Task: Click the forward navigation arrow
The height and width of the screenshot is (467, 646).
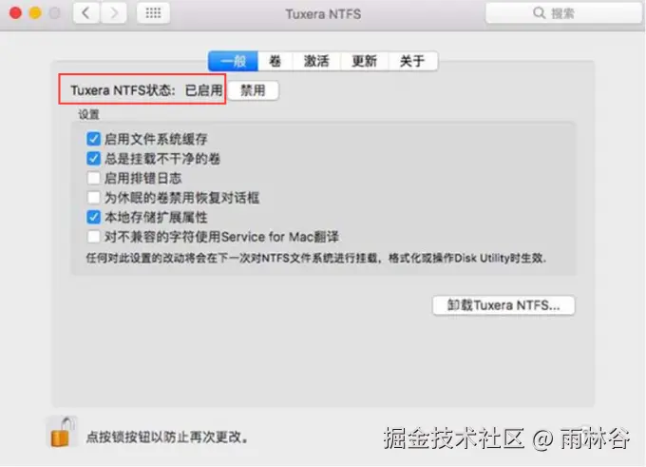Action: tap(113, 13)
